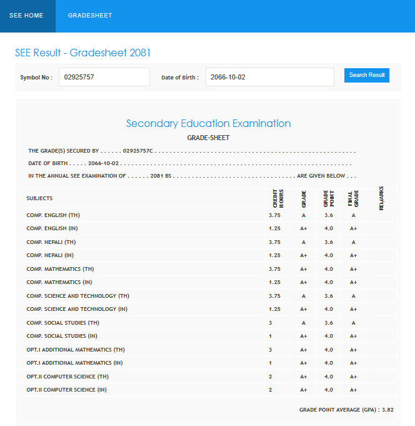Click the SEE Result - Gradesheet 2081 heading
This screenshot has width=415, height=426.
click(82, 53)
